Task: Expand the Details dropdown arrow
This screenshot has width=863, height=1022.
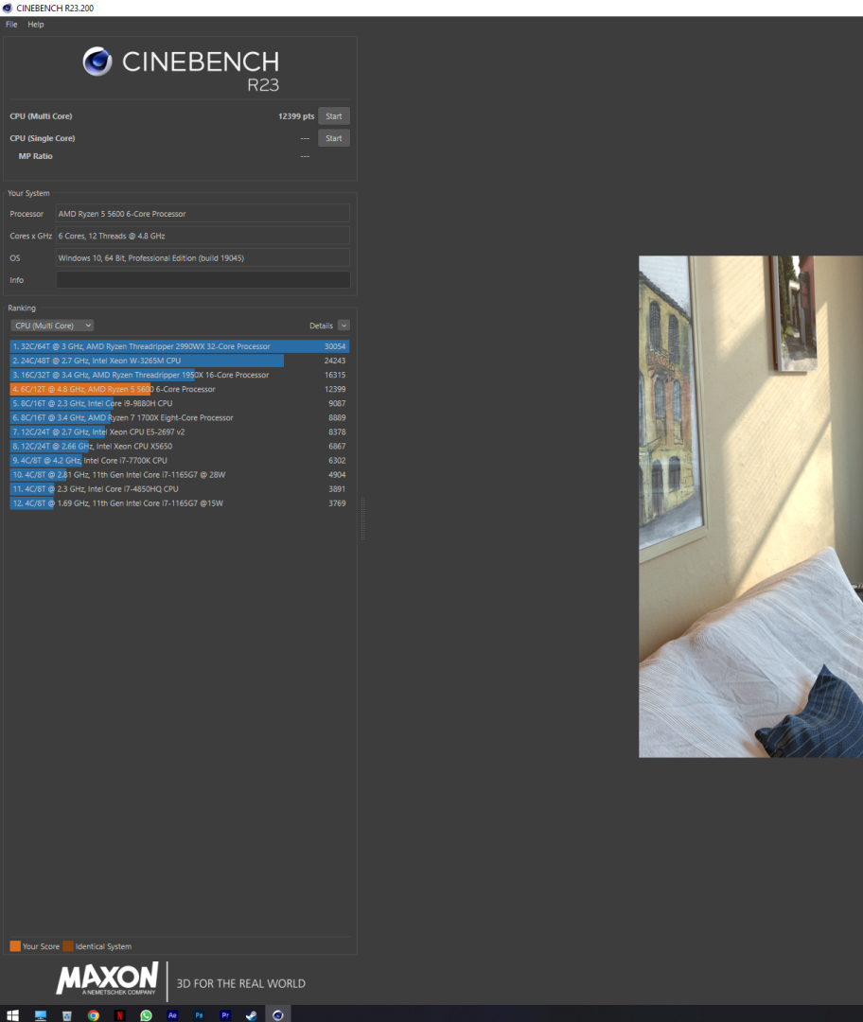Action: [x=343, y=326]
